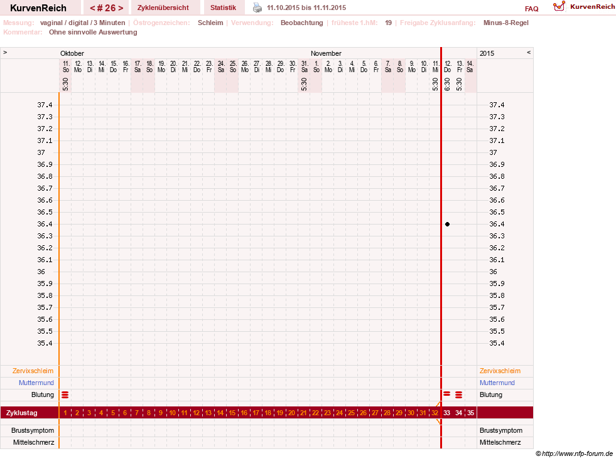Click the Minus-8-Regel value
The width and height of the screenshot is (616, 461).
[x=505, y=23]
